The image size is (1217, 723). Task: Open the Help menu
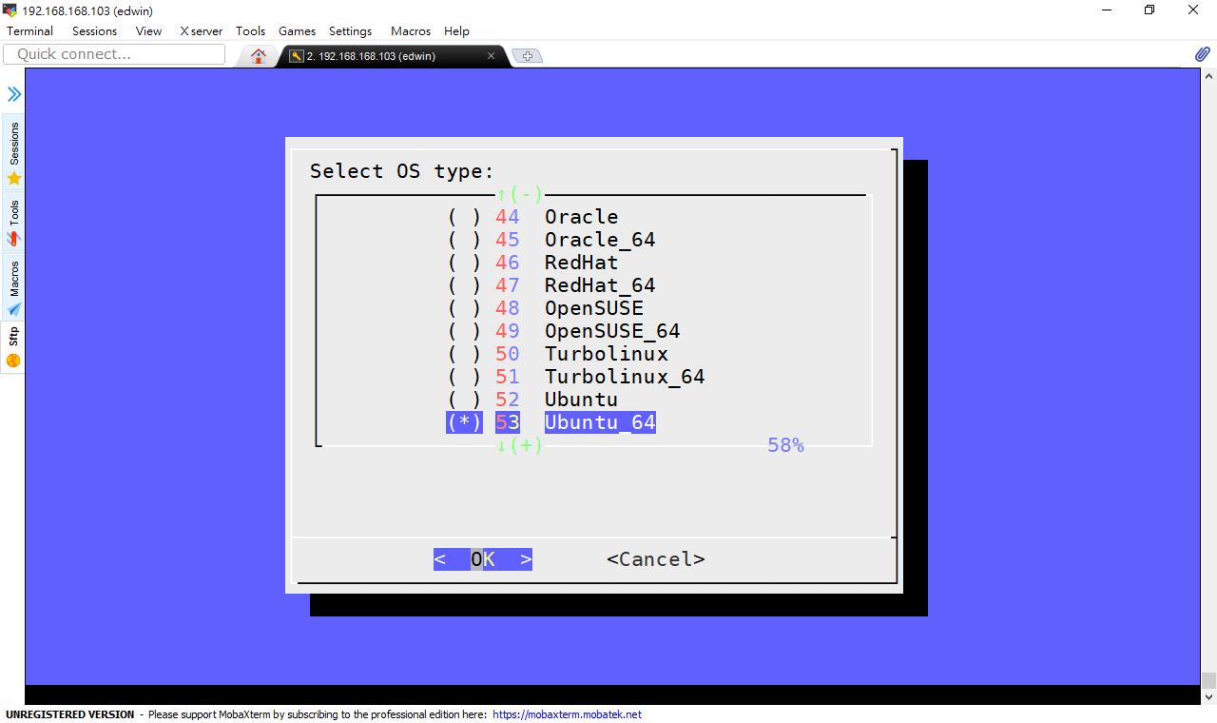[456, 31]
